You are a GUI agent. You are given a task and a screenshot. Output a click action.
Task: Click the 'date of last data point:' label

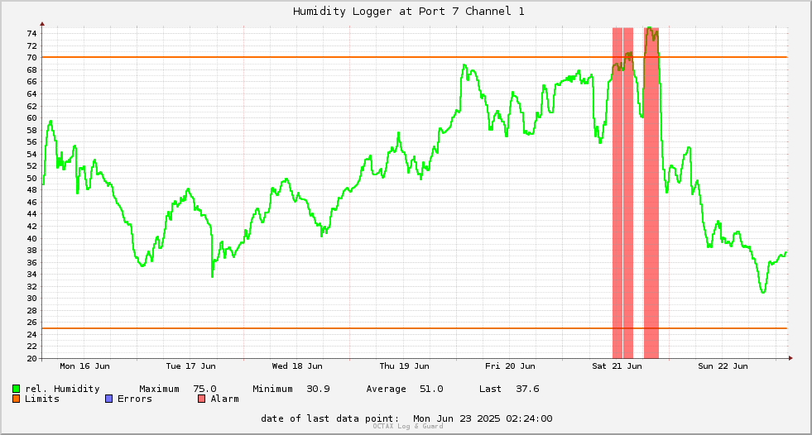click(330, 418)
